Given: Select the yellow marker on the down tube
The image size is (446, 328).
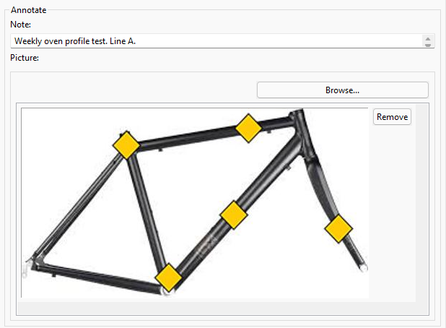Looking at the screenshot, I should point(234,215).
